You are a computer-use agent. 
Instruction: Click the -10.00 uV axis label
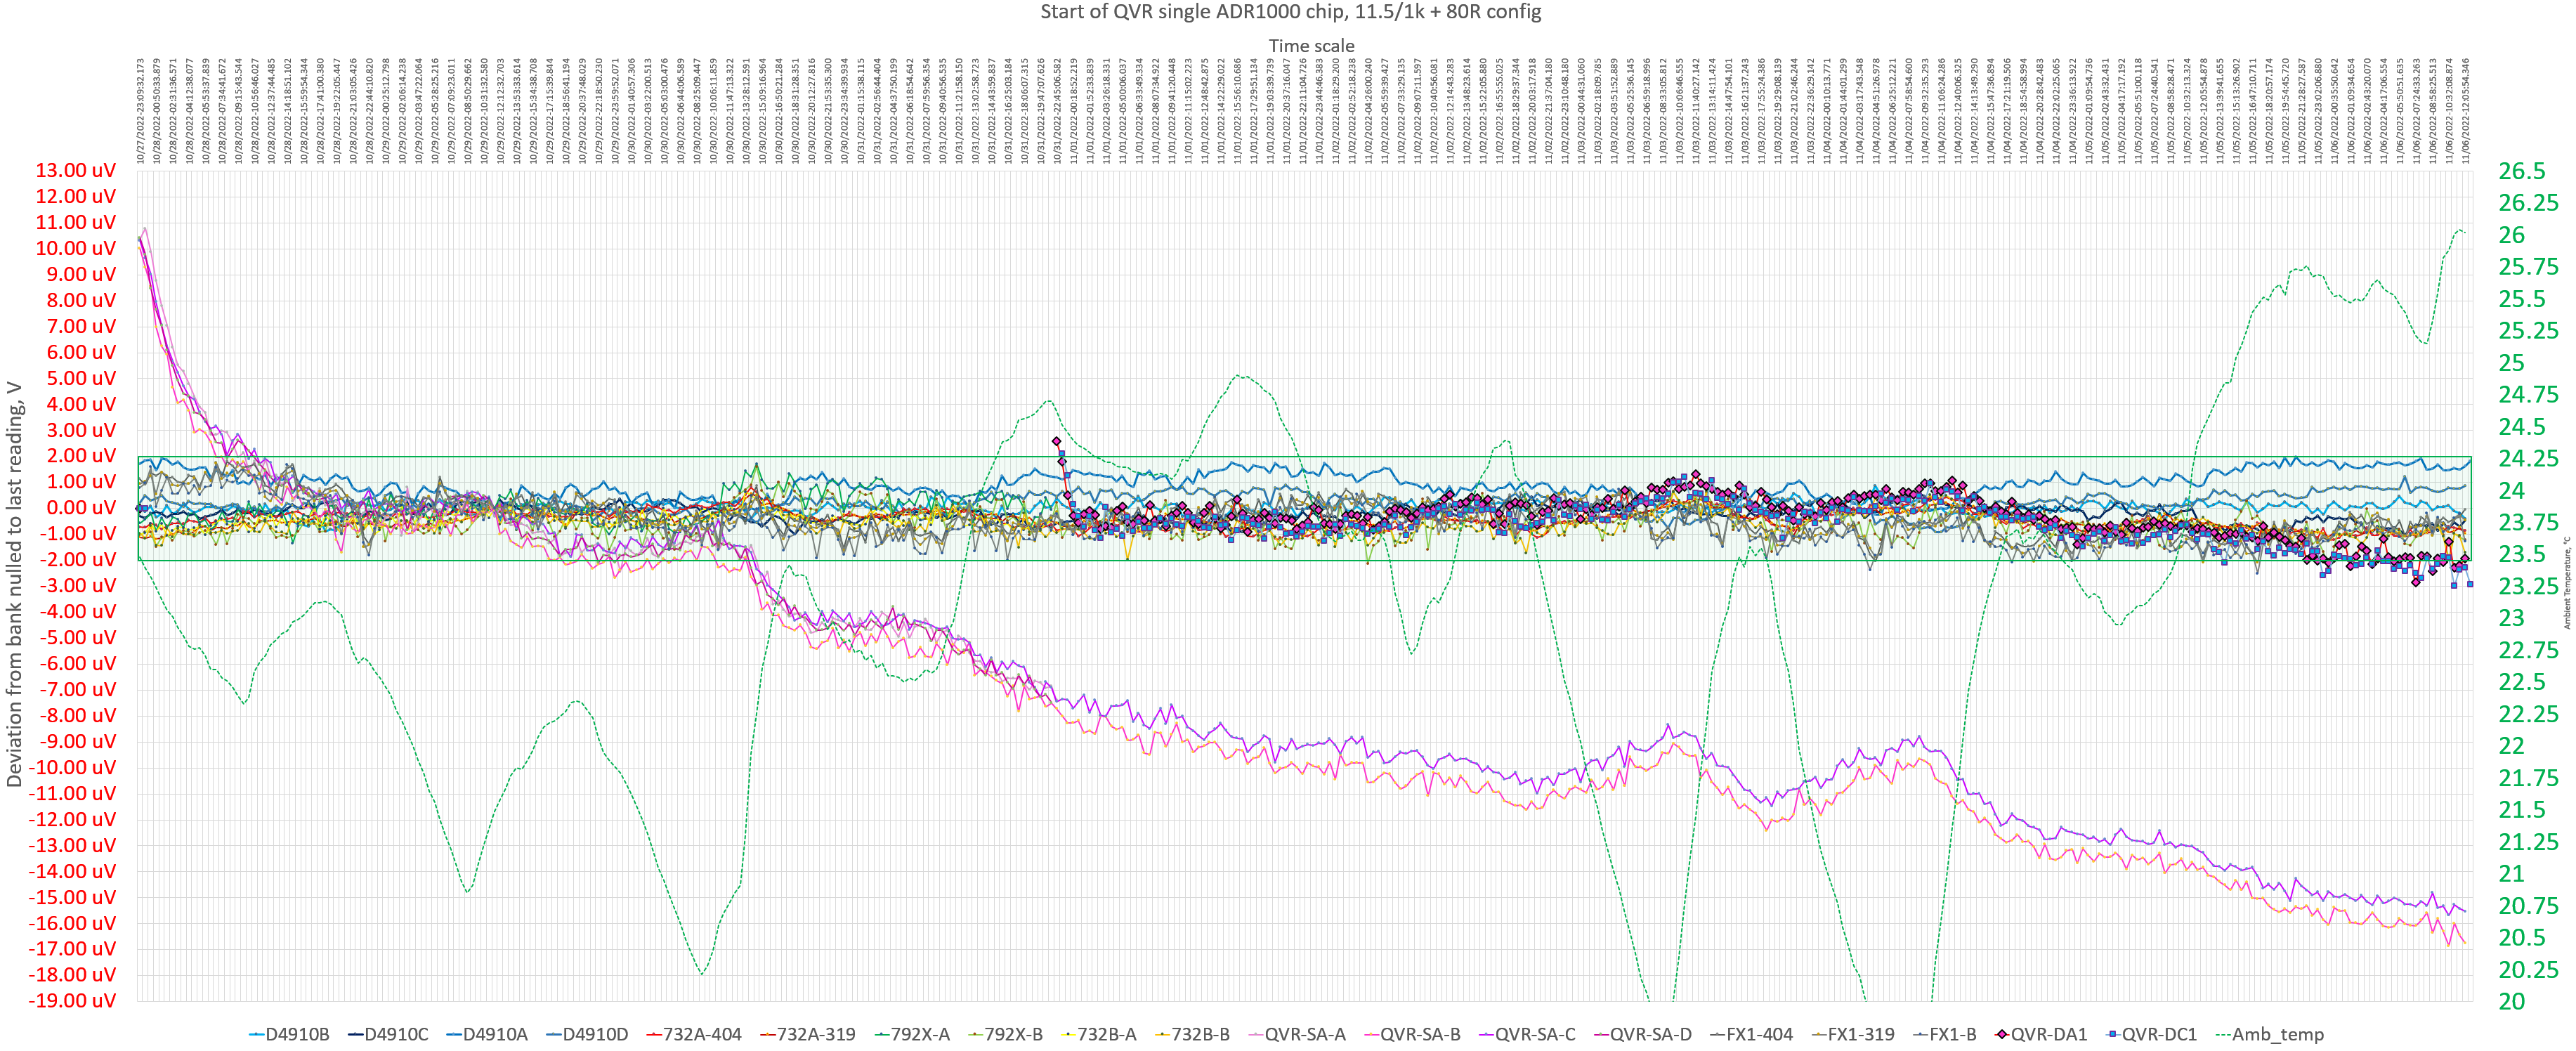pyautogui.click(x=73, y=768)
